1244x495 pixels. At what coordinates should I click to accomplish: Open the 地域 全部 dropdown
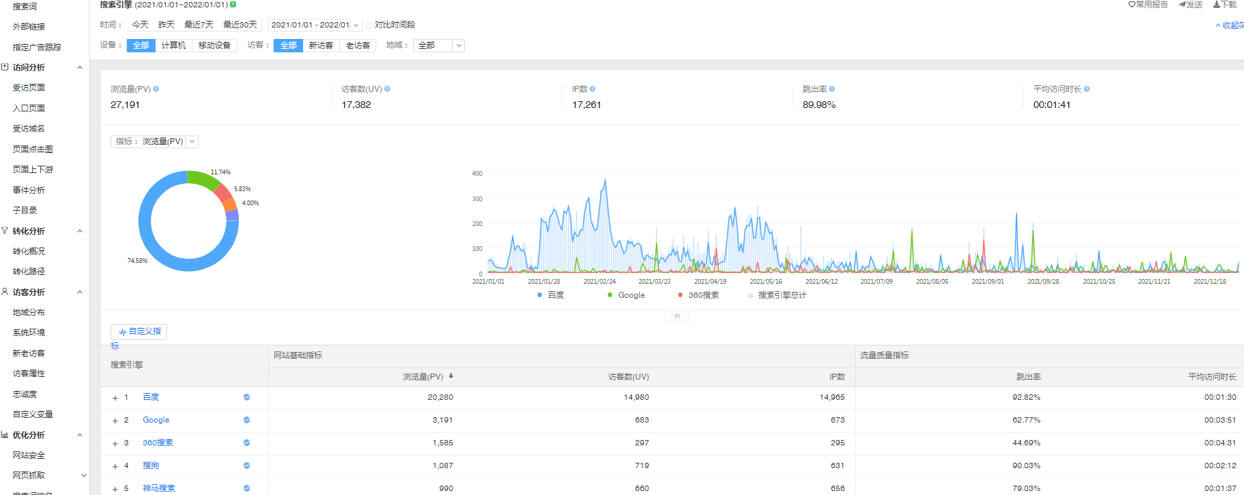pos(459,46)
